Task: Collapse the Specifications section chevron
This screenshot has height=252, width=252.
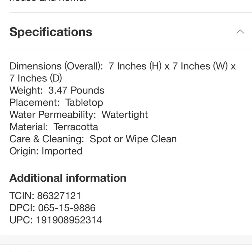Action: [x=240, y=32]
